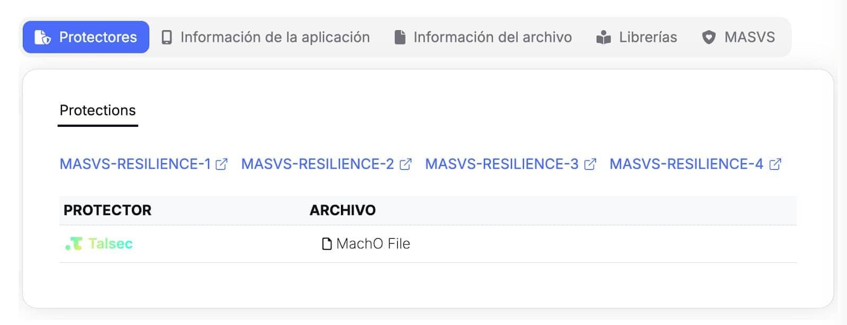Click the Protectores shield icon
This screenshot has height=325, width=847.
tap(41, 37)
